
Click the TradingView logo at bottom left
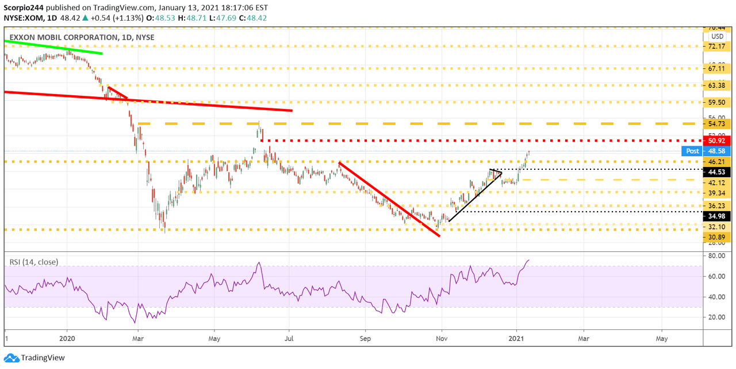[33, 358]
